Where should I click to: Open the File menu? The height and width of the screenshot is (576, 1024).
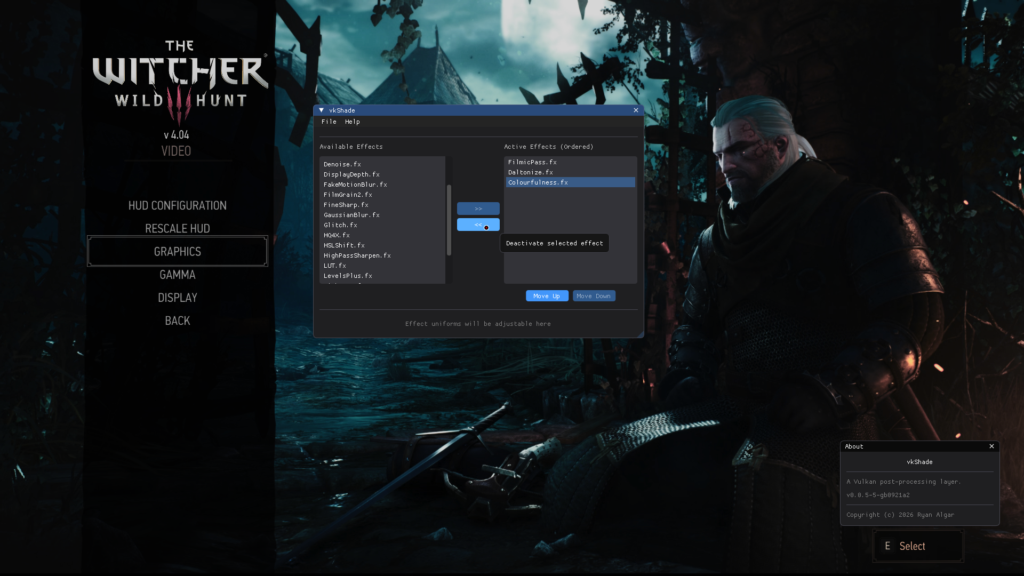329,122
